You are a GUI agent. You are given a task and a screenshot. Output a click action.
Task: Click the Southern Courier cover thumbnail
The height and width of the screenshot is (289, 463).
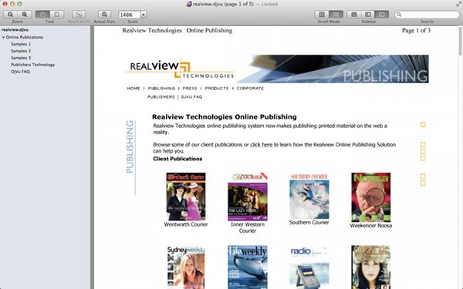309,196
